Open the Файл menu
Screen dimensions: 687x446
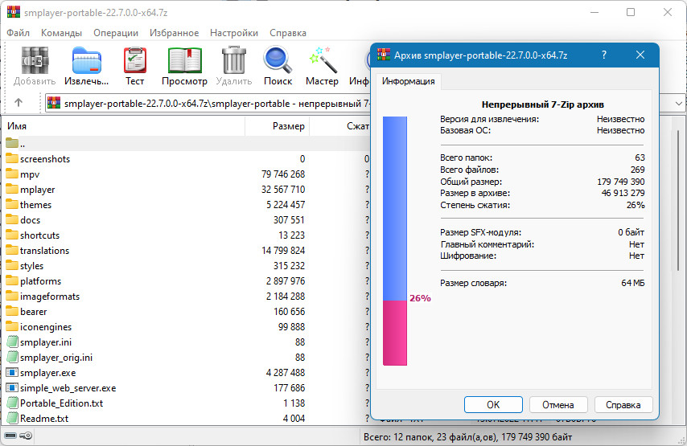[18, 33]
